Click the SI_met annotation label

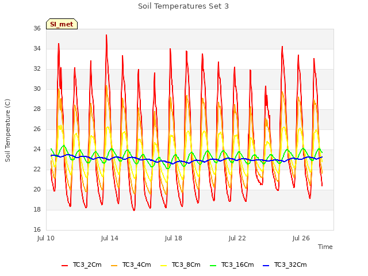pos(62,24)
